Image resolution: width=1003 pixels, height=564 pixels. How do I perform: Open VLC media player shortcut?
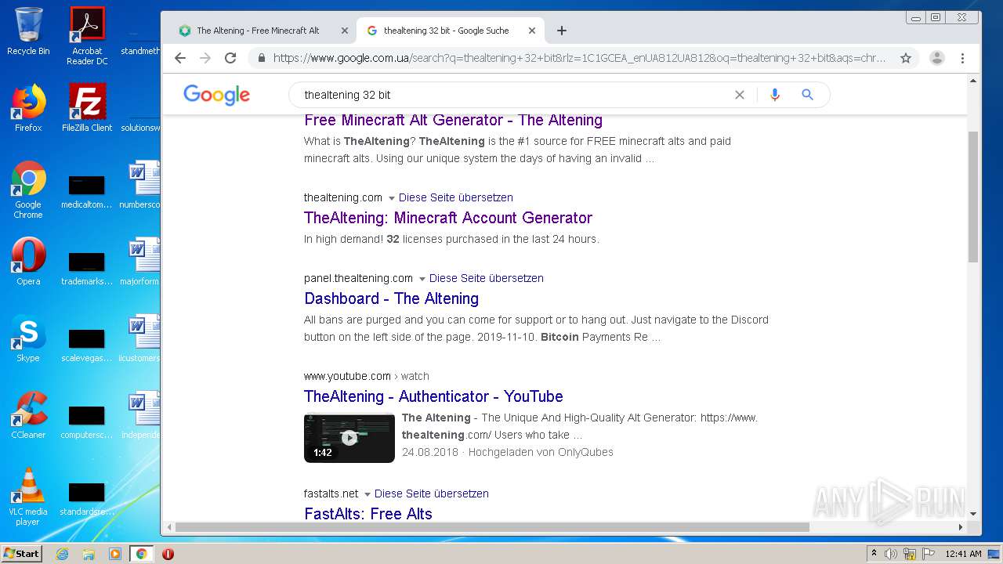point(28,497)
